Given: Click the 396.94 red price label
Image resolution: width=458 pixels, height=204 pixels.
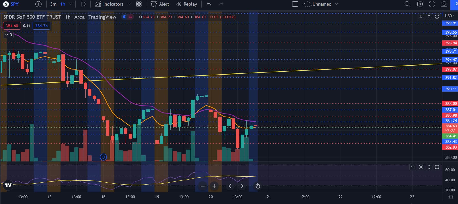Looking at the screenshot, I should coord(450,43).
